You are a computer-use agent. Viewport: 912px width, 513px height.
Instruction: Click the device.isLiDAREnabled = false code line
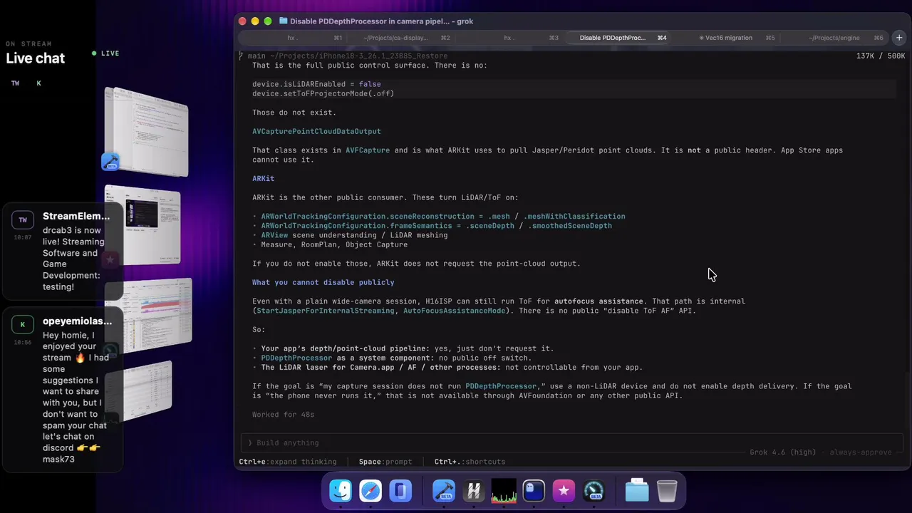tap(316, 84)
